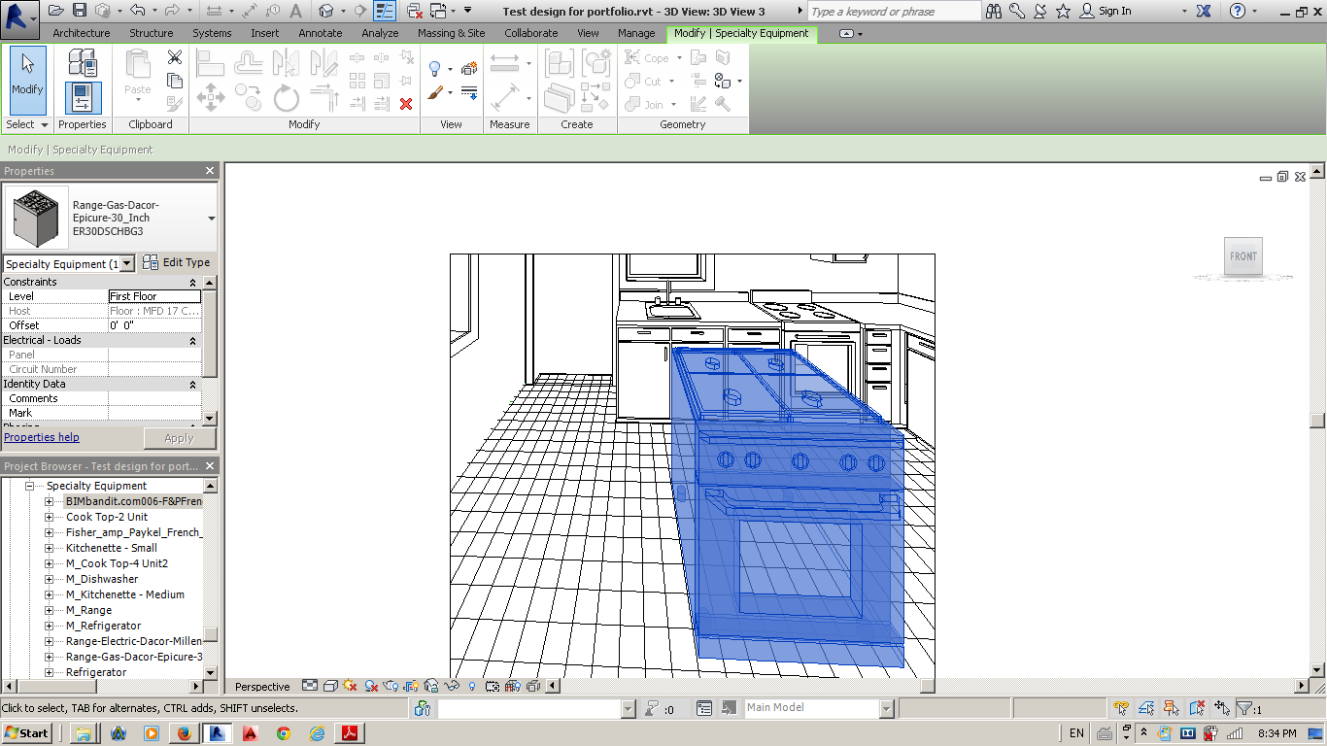Click the Cut to Clipboard scissors icon
1327x746 pixels.
[x=175, y=58]
